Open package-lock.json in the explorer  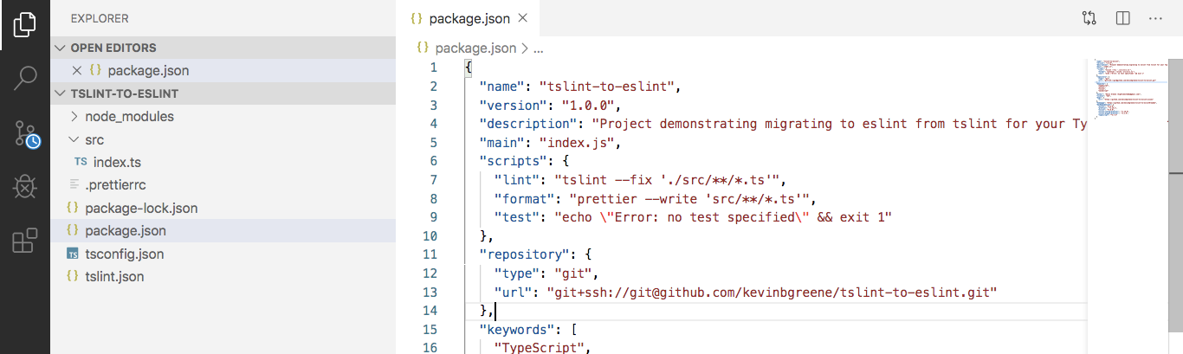(x=223, y=208)
